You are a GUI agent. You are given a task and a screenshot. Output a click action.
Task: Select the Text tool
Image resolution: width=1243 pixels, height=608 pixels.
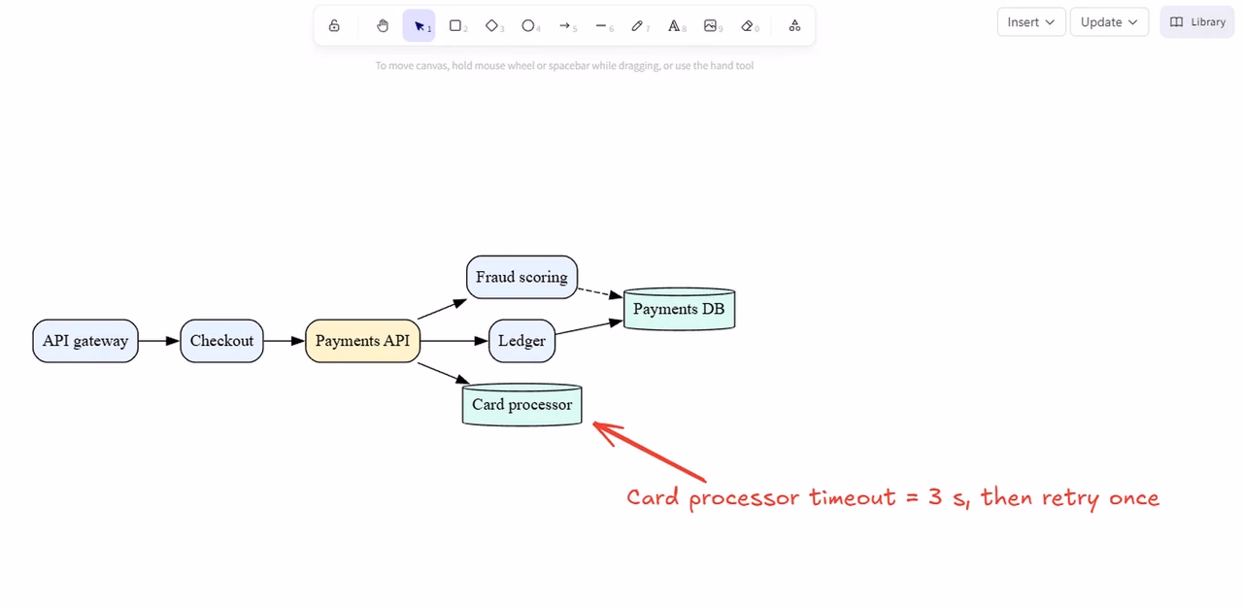(674, 25)
